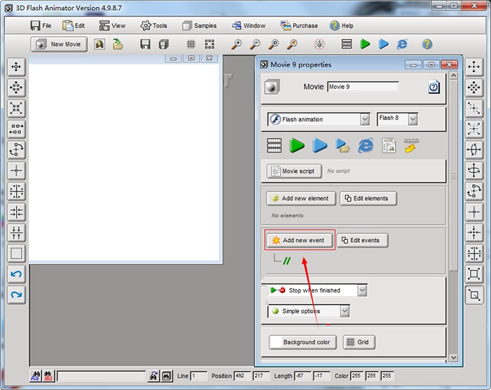Screen dimensions: 491x390
Task: Open the Samples menu
Action: pos(199,26)
